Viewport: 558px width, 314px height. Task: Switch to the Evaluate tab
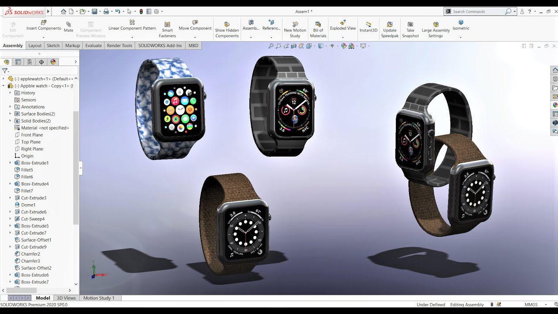(93, 45)
